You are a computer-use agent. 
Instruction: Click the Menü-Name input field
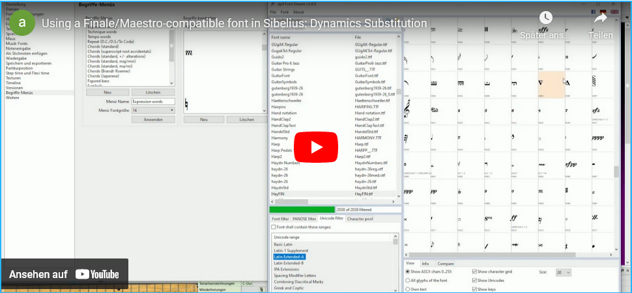tap(152, 102)
